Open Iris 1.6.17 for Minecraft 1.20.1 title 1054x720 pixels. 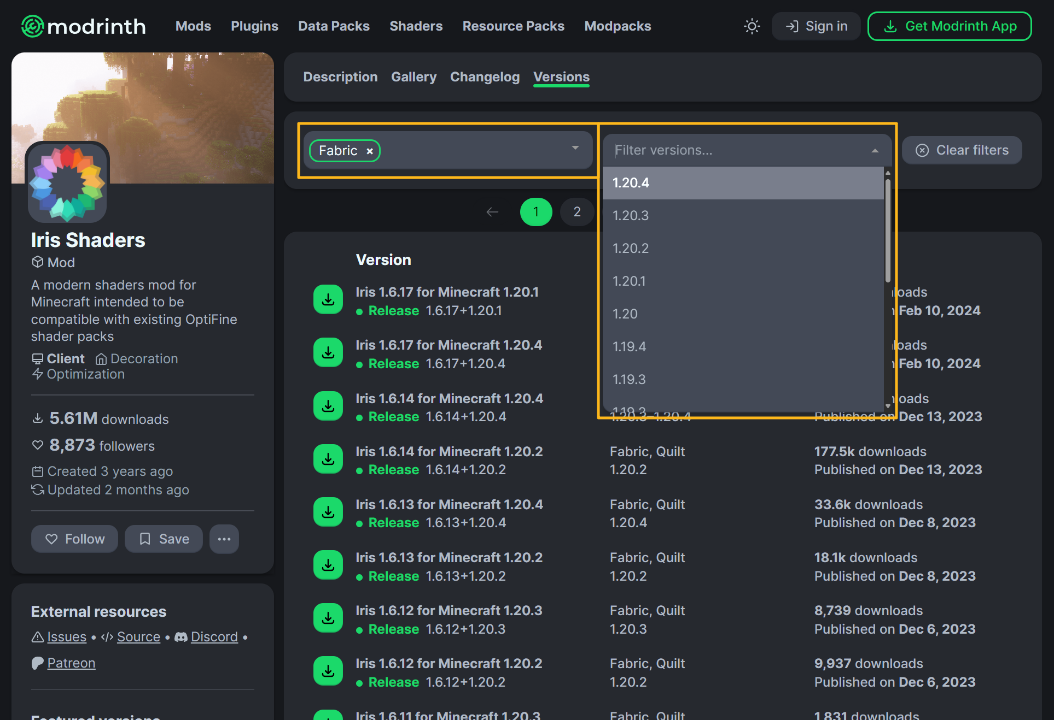pyautogui.click(x=447, y=292)
